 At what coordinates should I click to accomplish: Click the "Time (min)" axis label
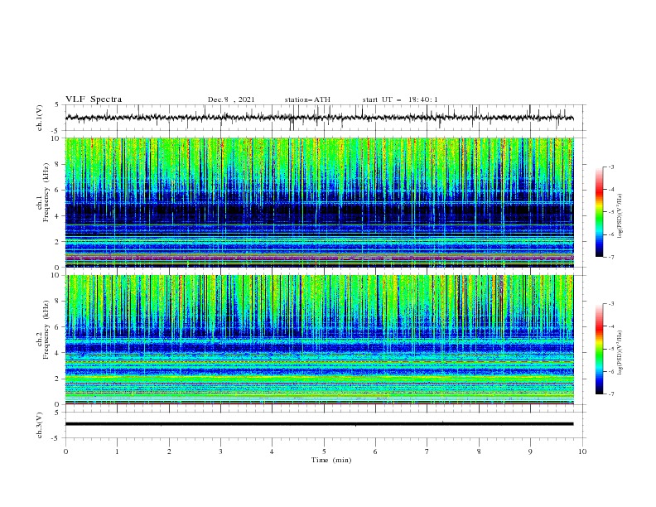331,460
